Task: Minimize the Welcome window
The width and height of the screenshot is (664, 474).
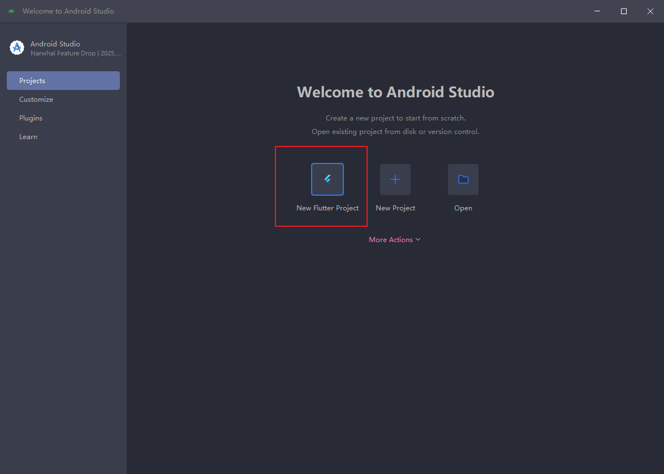Action: tap(597, 11)
